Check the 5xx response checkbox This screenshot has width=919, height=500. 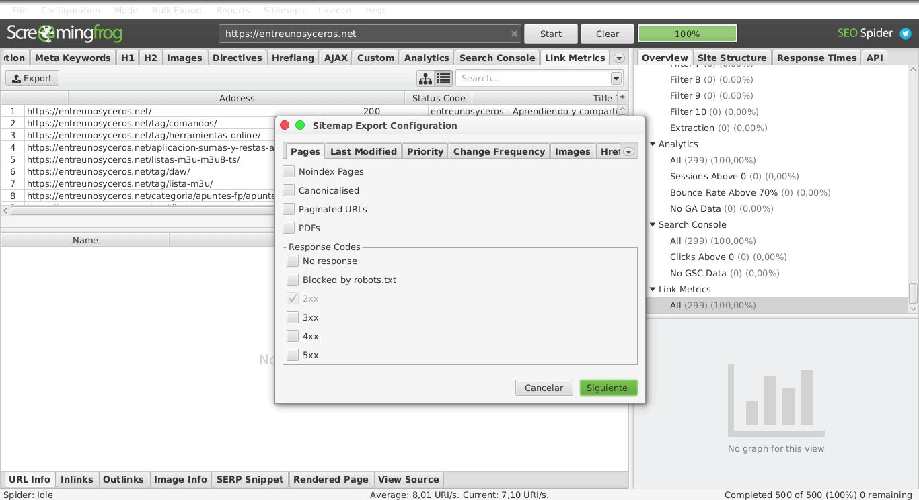click(293, 355)
